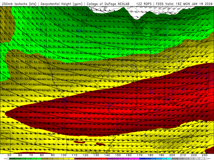214x160 pixels.
Task: Click the 160 value on the color scale
Action: tap(129, 155)
